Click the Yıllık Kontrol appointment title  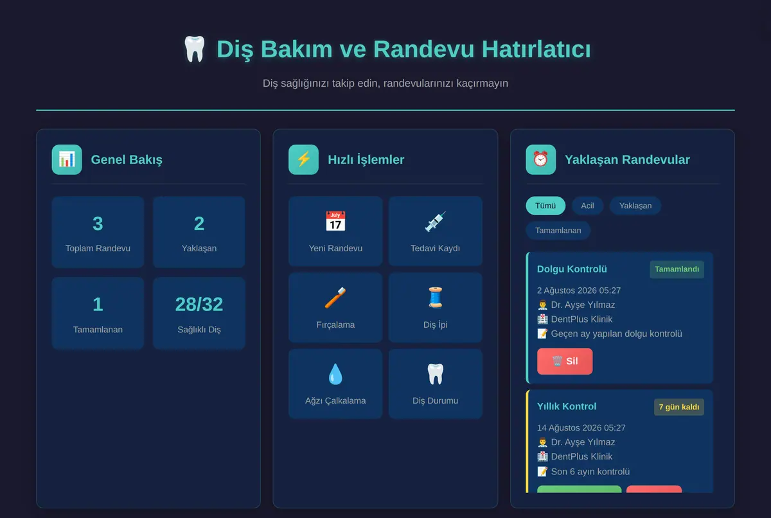[x=567, y=406]
